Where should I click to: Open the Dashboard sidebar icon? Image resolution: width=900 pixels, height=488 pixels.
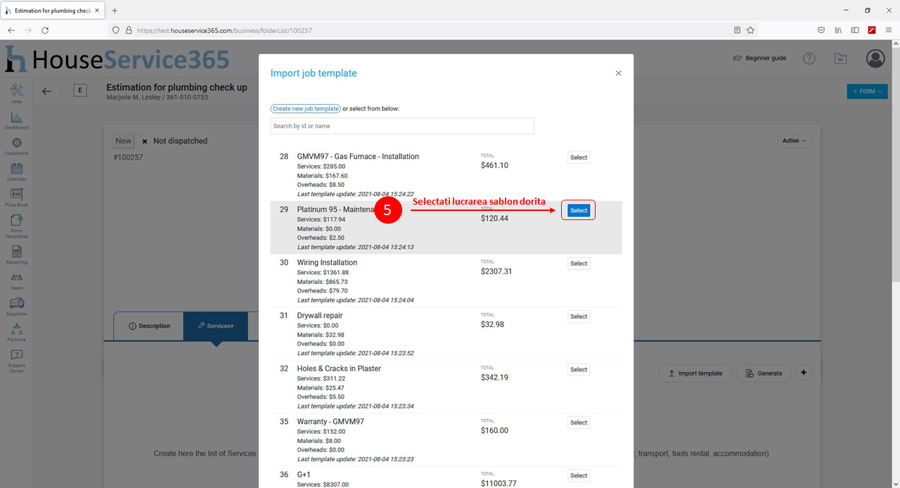click(17, 120)
